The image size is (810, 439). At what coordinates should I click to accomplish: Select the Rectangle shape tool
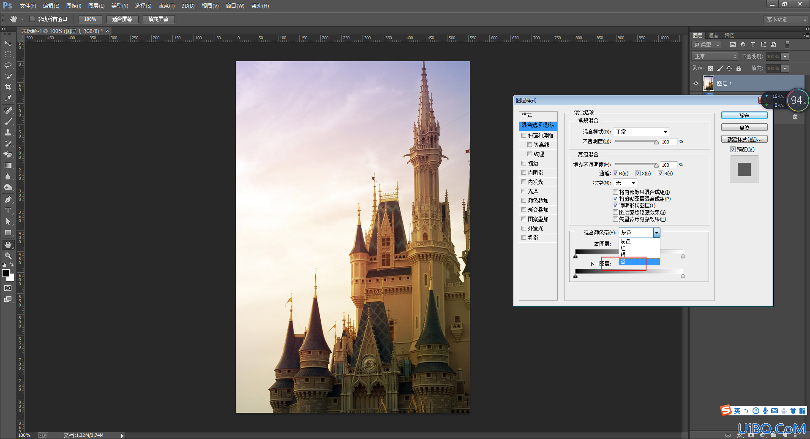pos(8,233)
